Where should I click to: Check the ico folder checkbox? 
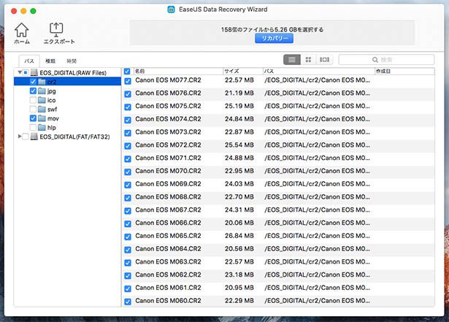33,100
